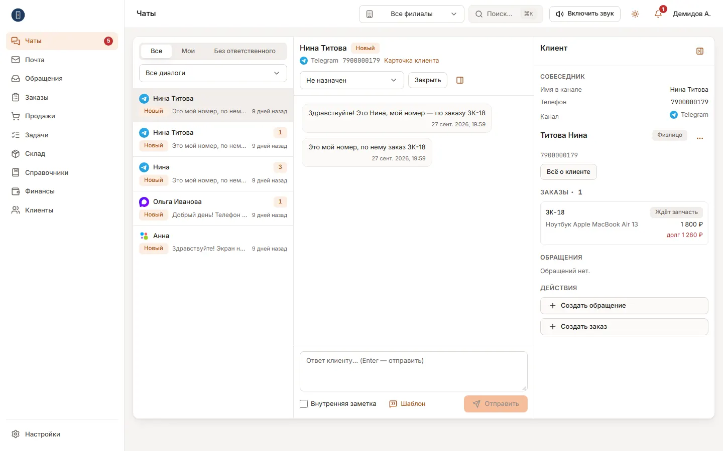This screenshot has width=723, height=451.
Task: Open the three-dots menu for Титова Нина
Action: (x=700, y=137)
